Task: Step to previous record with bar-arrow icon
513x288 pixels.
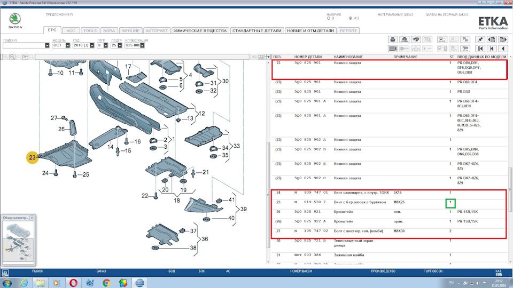Action: [x=492, y=49]
